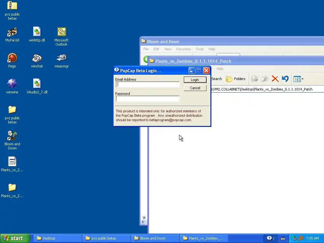Click Cancel button in PopCap dialog
The height and width of the screenshot is (243, 324).
click(x=195, y=88)
